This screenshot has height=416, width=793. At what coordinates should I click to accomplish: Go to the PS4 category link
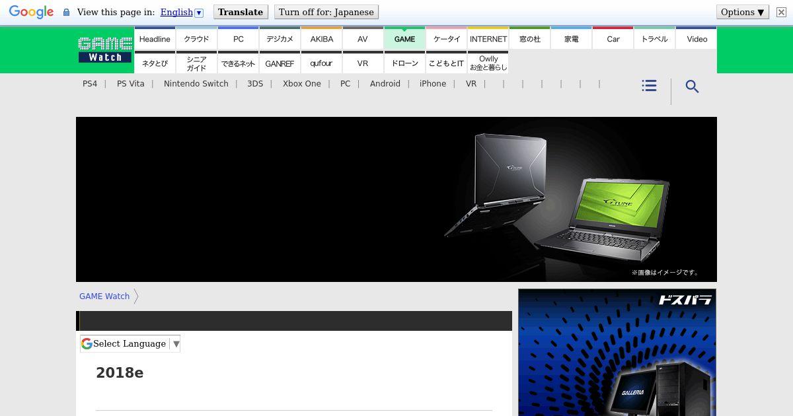click(90, 84)
